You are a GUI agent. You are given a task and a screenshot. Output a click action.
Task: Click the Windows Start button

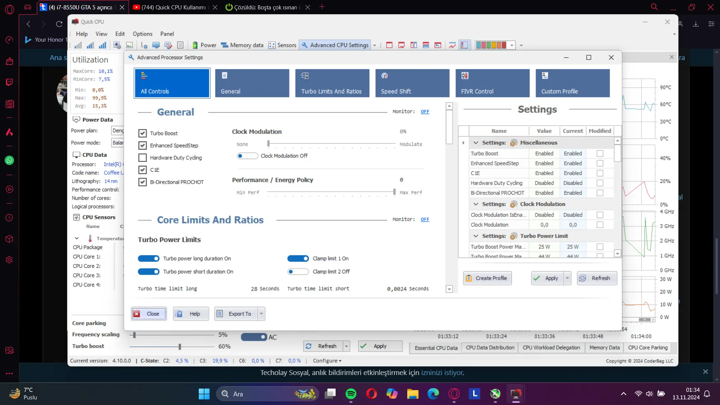[x=204, y=394]
